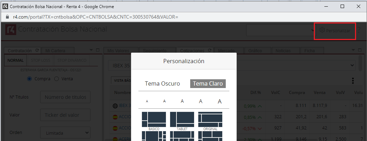Open the IBEX 35 index dropdown
The image size is (367, 141).
(232, 66)
